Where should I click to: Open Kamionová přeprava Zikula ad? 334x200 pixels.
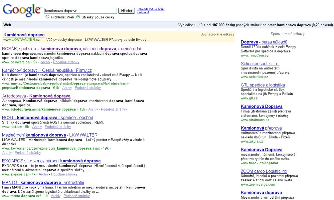261,128
